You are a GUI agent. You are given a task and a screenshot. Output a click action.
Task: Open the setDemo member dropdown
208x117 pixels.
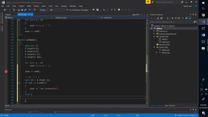pyautogui.click(x=124, y=18)
